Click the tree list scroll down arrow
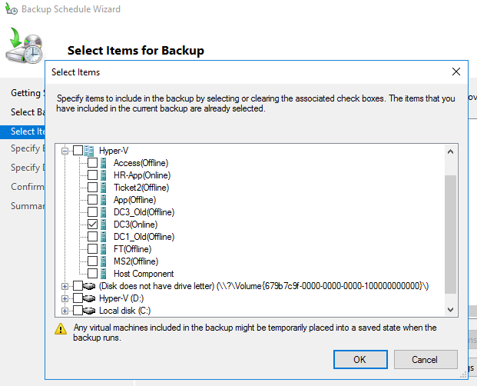 451,310
